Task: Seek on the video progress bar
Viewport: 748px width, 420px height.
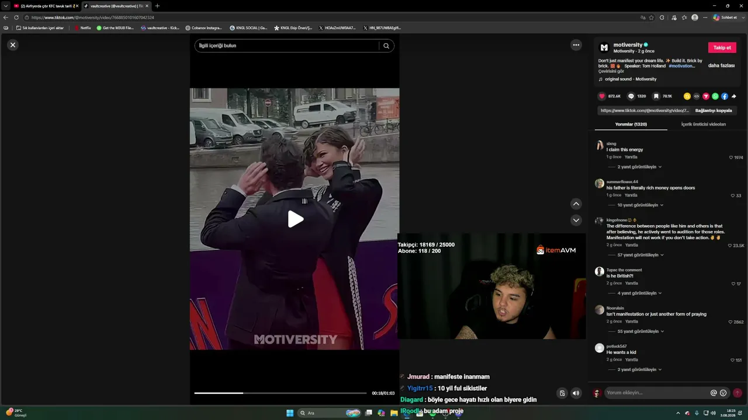Action: 280,393
